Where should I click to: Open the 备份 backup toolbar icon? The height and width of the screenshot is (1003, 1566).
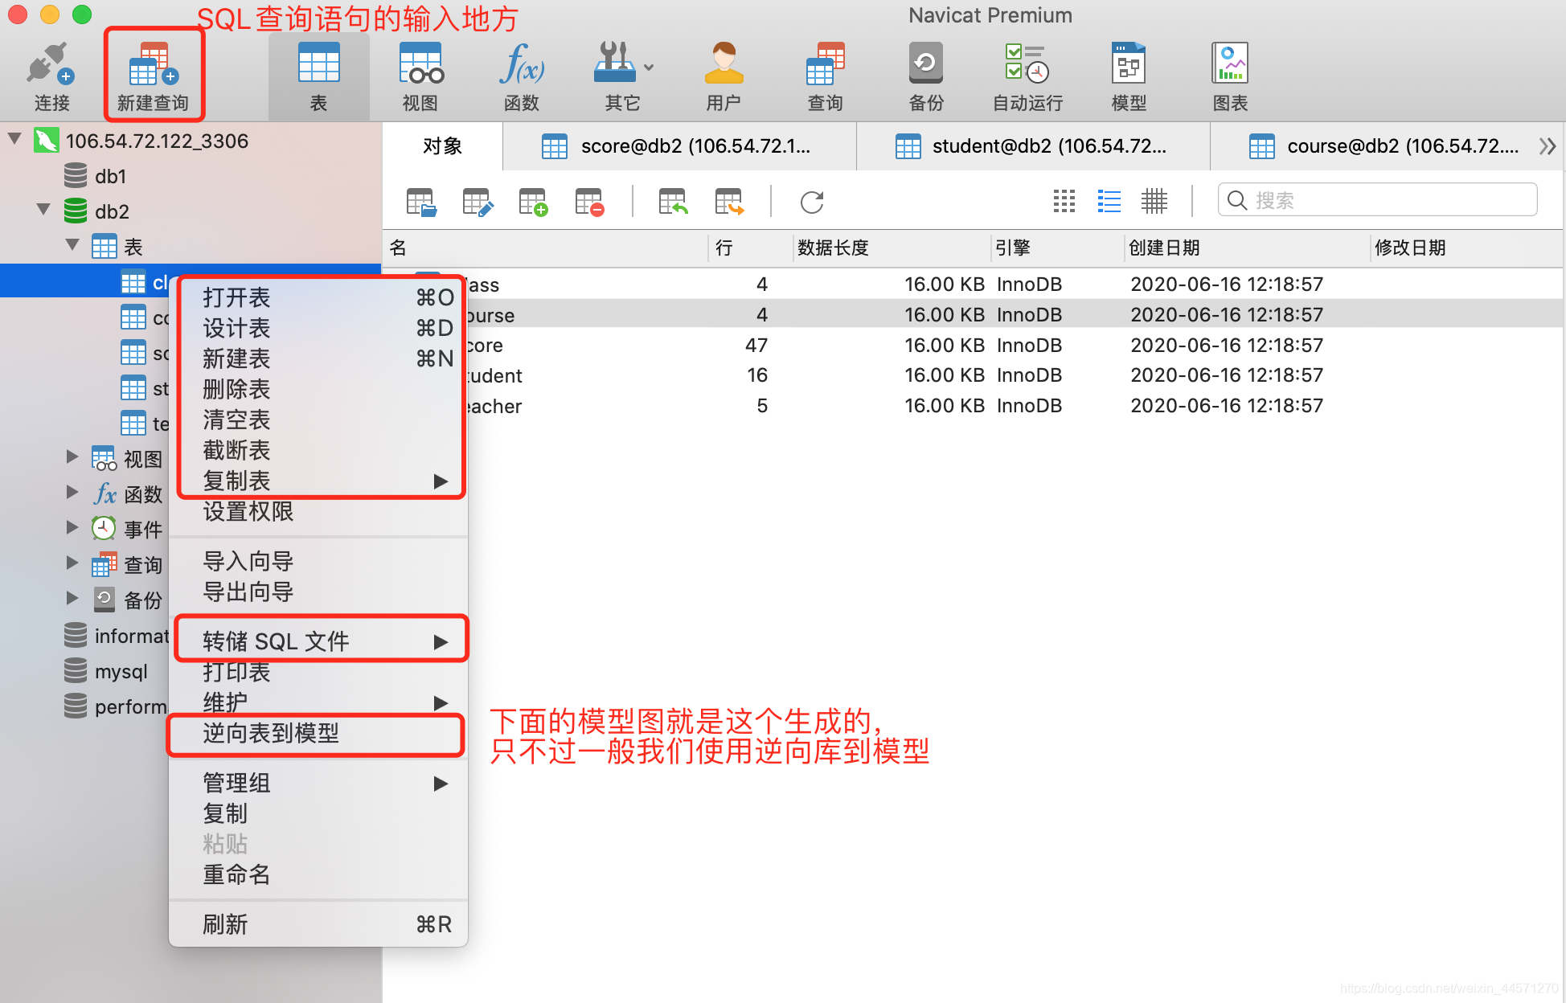pyautogui.click(x=925, y=72)
